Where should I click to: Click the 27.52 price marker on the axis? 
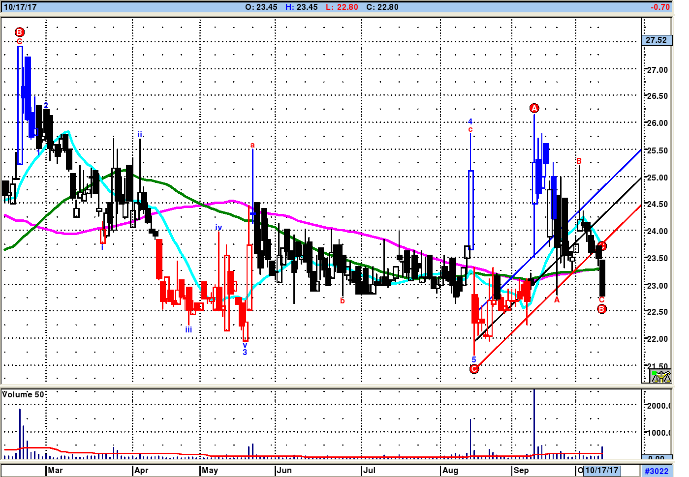[657, 40]
